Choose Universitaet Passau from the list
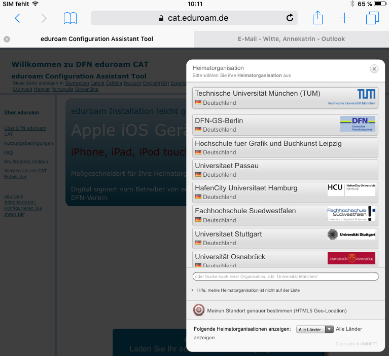Viewport: 389px width, 356px height. [x=285, y=170]
